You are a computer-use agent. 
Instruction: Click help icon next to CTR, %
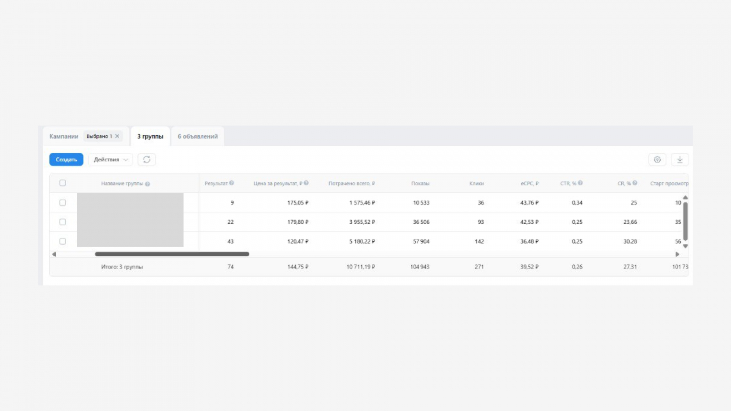(580, 183)
